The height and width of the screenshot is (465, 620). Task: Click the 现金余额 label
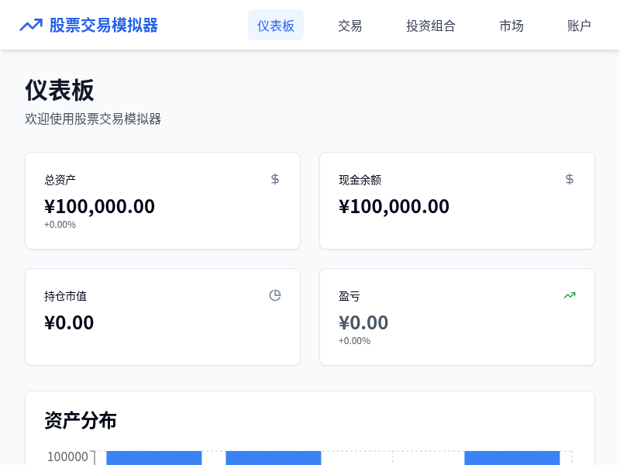click(x=360, y=180)
